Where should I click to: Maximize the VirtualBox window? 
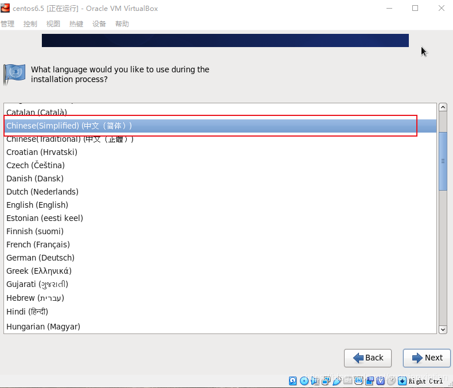(415, 8)
